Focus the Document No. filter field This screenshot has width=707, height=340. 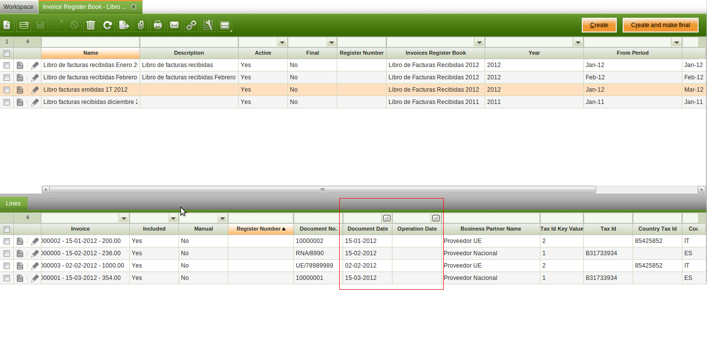318,218
